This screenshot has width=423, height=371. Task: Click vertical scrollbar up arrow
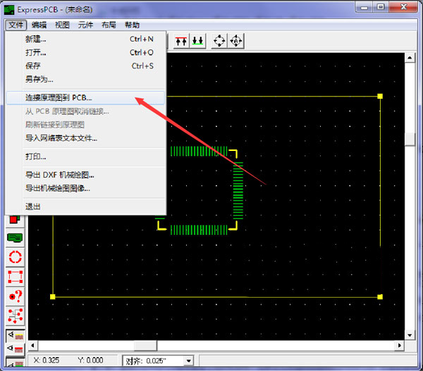pos(410,57)
